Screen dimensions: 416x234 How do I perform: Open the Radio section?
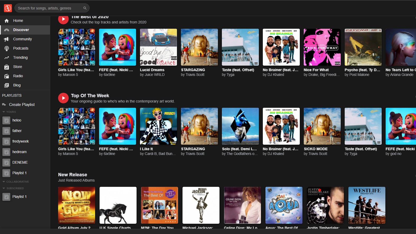pos(18,76)
